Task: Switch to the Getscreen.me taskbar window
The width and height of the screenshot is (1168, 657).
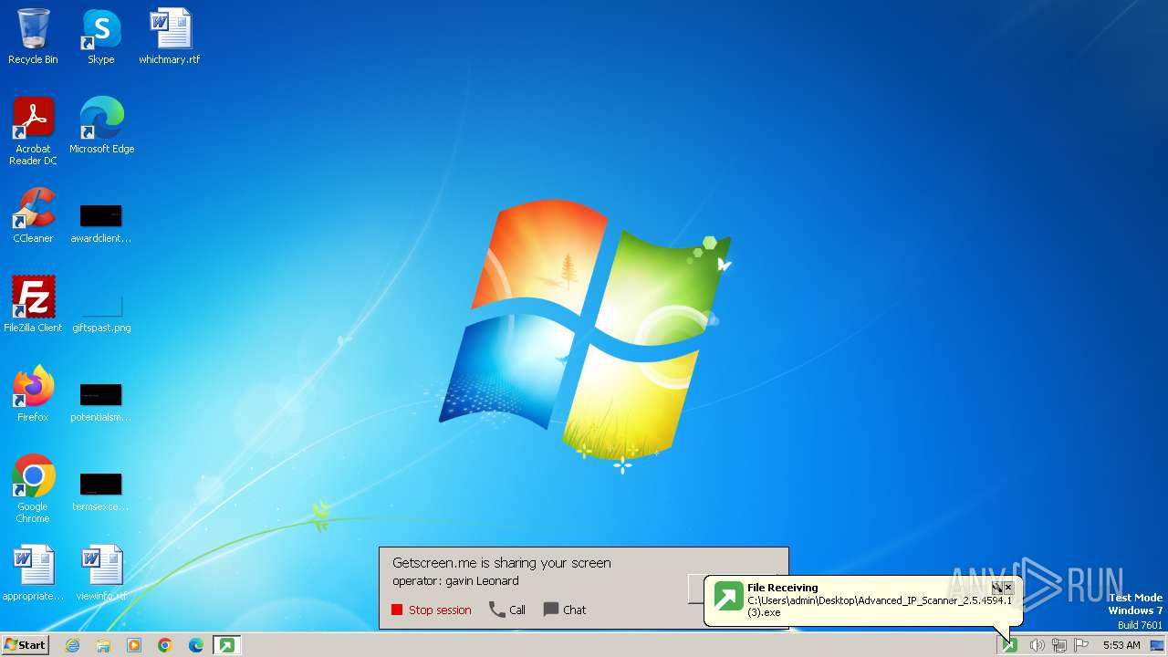Action: 226,645
